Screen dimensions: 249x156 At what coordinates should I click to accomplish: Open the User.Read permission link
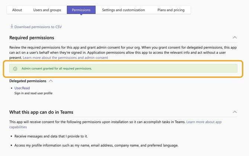(x=22, y=88)
